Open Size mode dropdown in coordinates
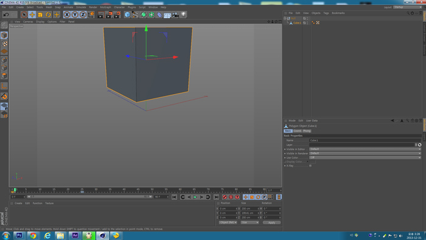Image resolution: width=426 pixels, height=240 pixels. pos(250,222)
